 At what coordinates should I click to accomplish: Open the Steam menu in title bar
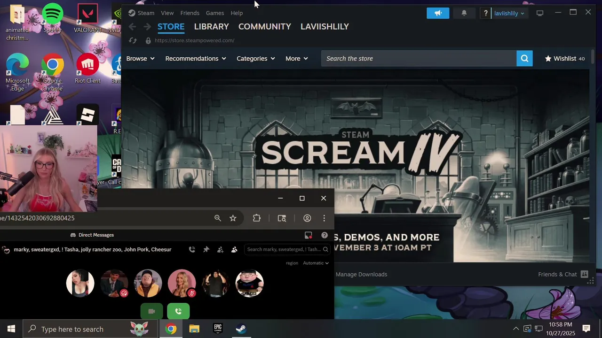[146, 13]
